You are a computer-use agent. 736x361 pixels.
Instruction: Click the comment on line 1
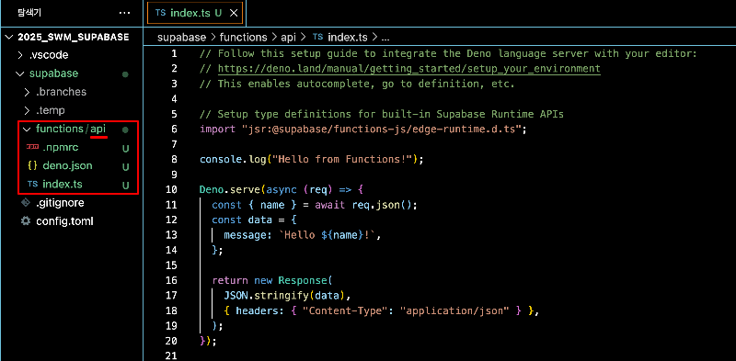pos(448,54)
